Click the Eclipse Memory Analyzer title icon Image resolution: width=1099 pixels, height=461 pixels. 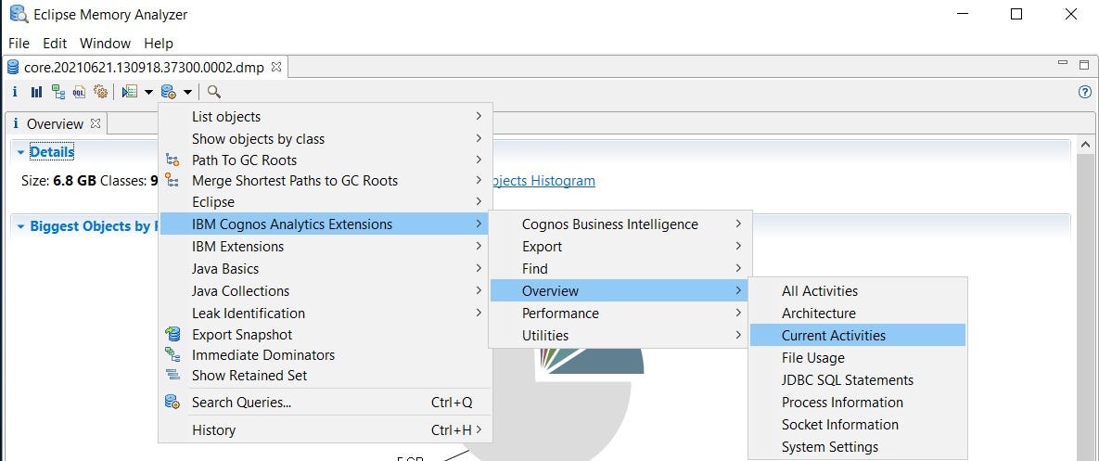(x=19, y=13)
